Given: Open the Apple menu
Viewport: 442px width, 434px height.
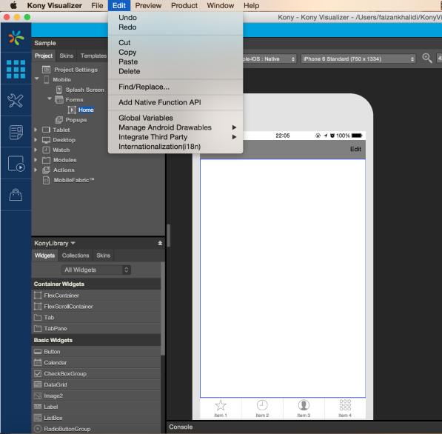Looking at the screenshot, I should coord(13,5).
